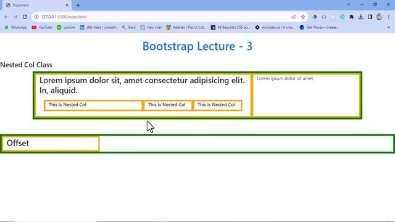Click the widest This Is Nested Col box
The image size is (395, 222).
[x=93, y=105]
